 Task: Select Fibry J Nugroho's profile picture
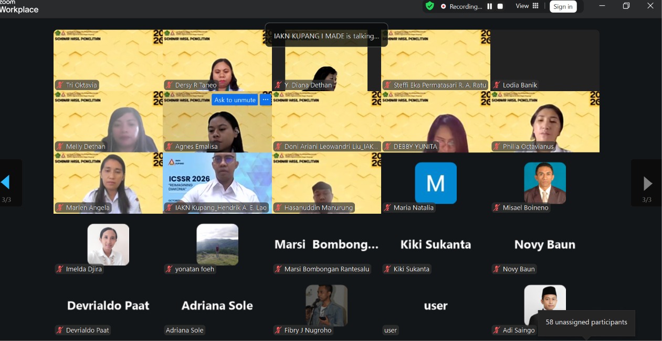(327, 305)
